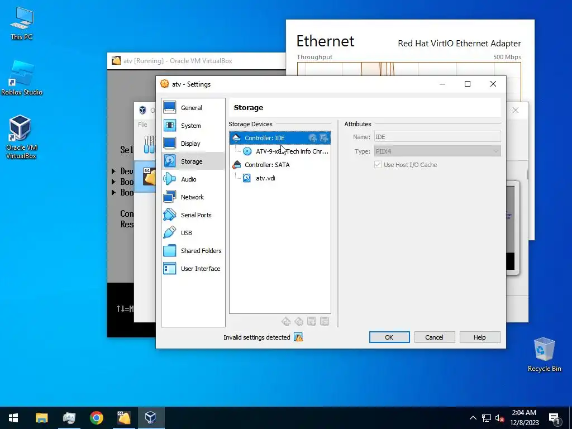Image resolution: width=572 pixels, height=429 pixels.
Task: Click the remove attachment icon below storage tree
Action: pyautogui.click(x=325, y=321)
